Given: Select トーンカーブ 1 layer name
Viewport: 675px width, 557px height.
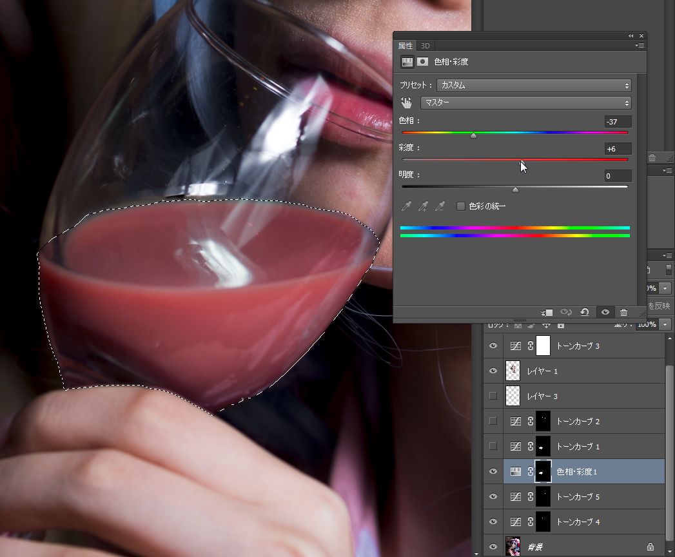Looking at the screenshot, I should [x=578, y=446].
